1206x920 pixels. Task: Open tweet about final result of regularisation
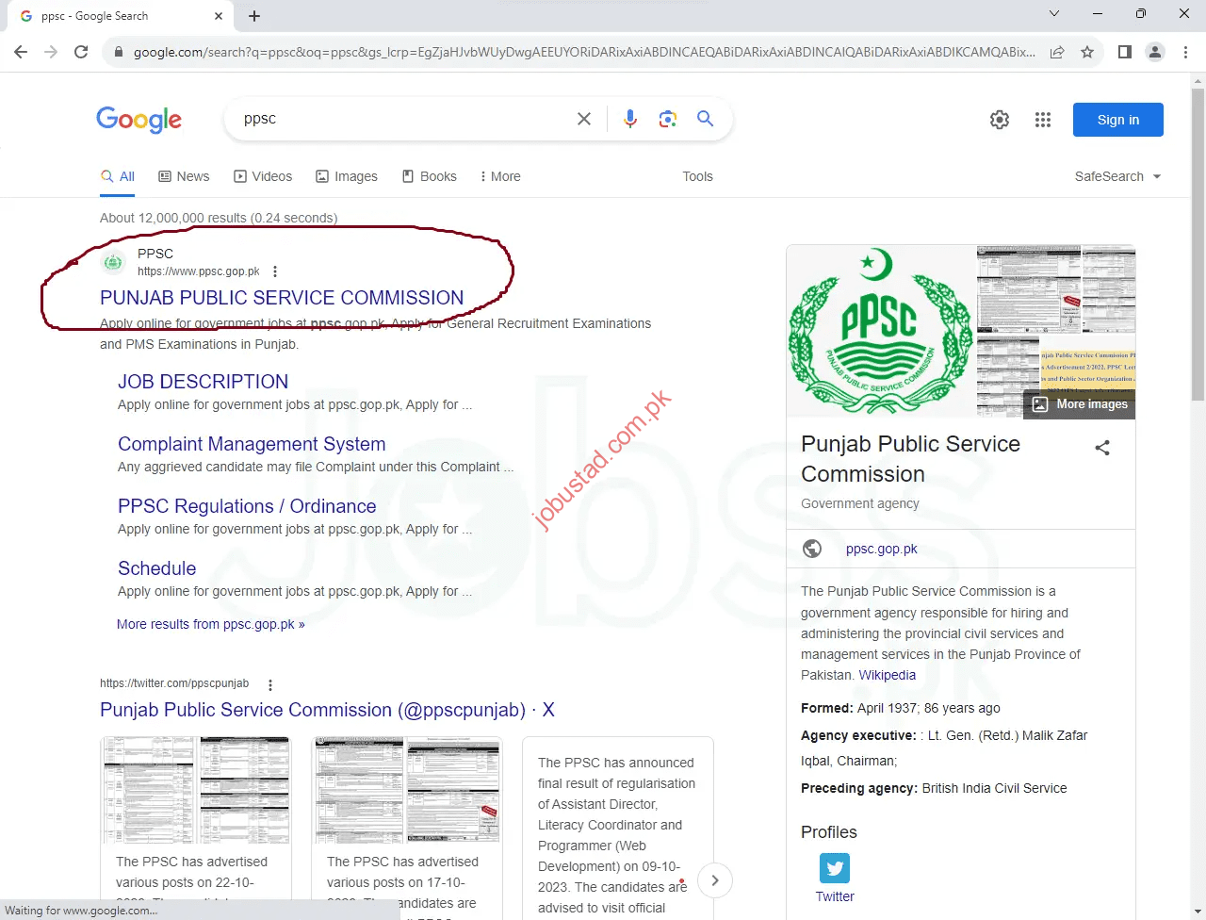pos(617,830)
